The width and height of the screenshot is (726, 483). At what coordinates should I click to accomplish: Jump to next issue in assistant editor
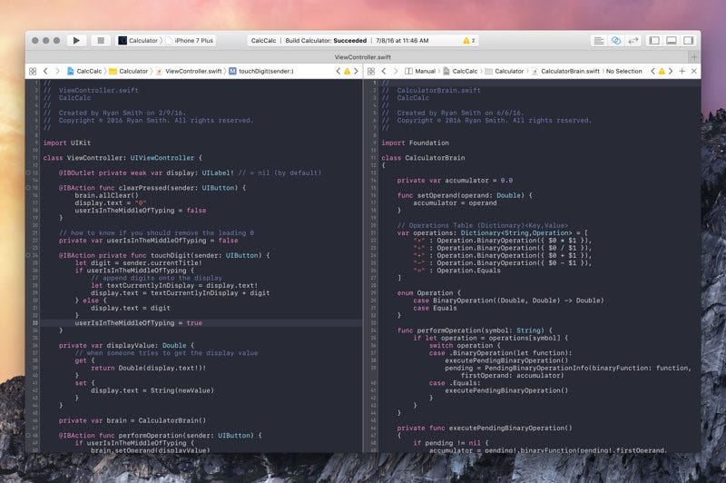coord(671,72)
